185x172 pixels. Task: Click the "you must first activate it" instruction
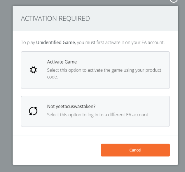(102, 43)
